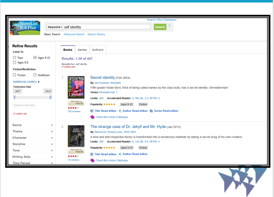
Task: Expand the Character facet
Action: 32,138
